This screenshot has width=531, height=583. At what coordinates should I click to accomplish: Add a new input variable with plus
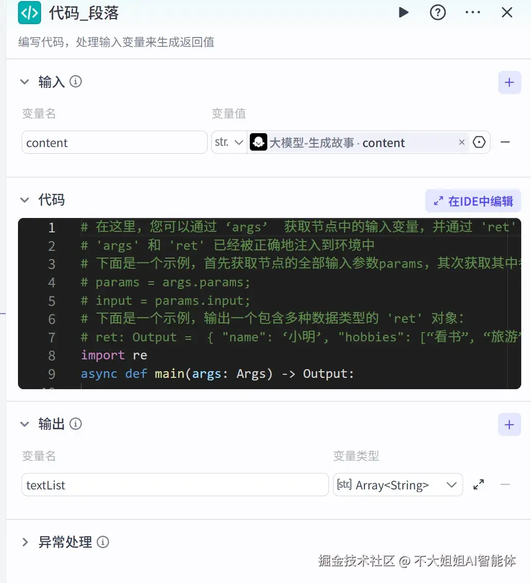[x=509, y=82]
